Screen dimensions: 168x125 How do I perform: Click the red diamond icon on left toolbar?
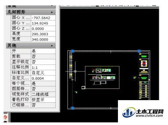click(5, 117)
